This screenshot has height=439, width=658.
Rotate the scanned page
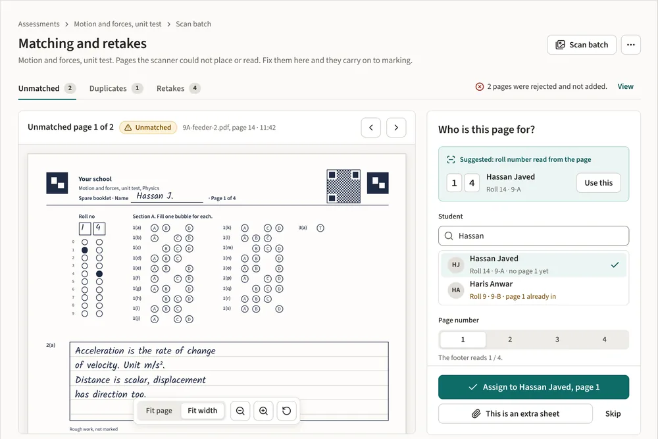[x=287, y=411]
